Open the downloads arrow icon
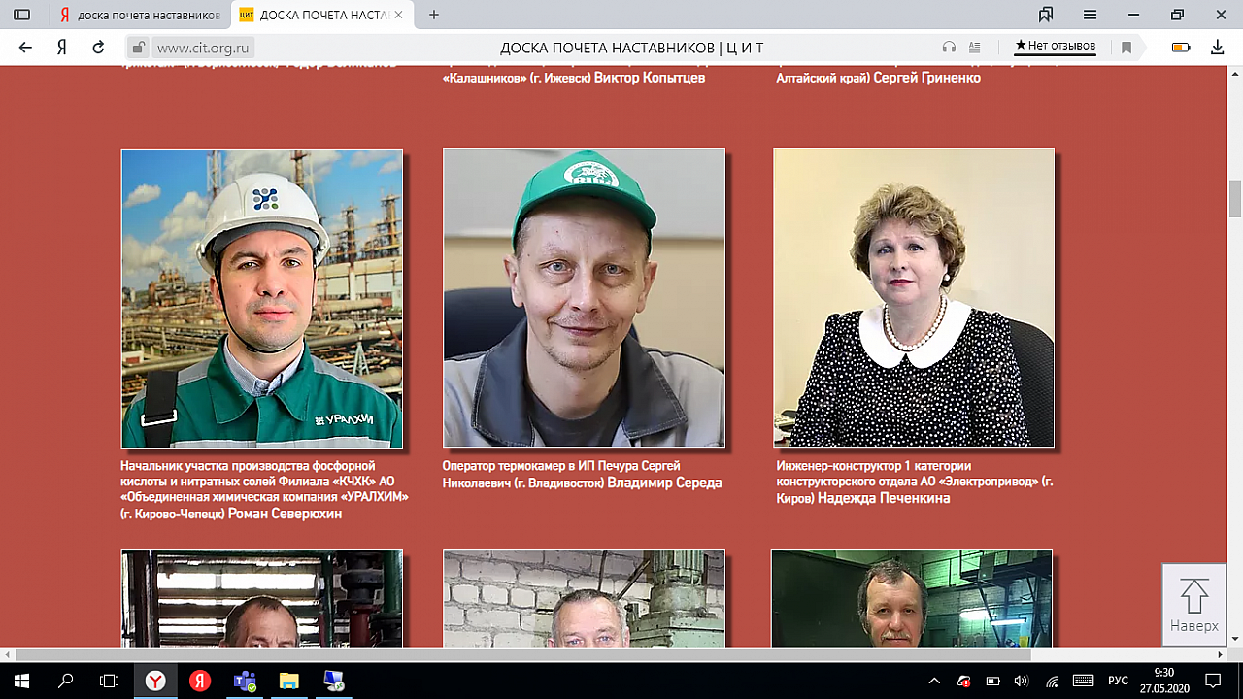 tap(1217, 47)
